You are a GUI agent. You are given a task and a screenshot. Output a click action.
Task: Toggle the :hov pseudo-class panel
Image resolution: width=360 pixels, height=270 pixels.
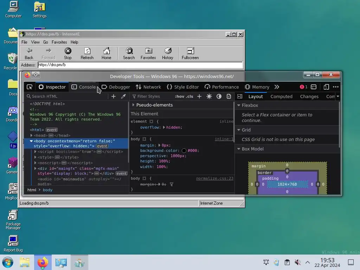pyautogui.click(x=180, y=96)
